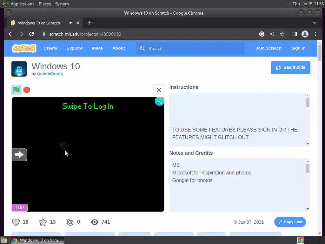Click show desktop icon in bottom panel
Screen dimensions: 325x244
click(4, 240)
